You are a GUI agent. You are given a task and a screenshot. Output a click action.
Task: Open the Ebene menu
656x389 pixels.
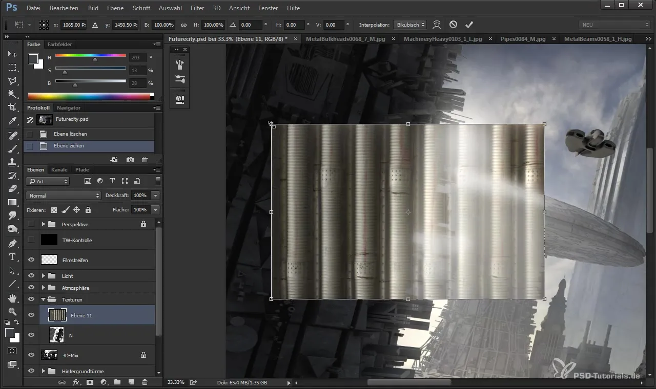click(115, 8)
